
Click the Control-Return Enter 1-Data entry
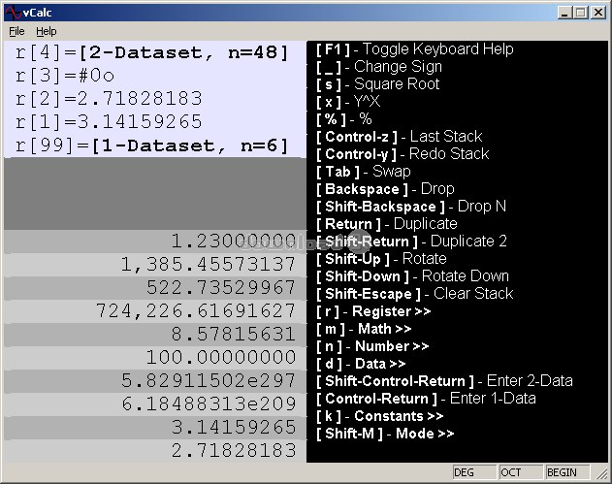pos(426,399)
